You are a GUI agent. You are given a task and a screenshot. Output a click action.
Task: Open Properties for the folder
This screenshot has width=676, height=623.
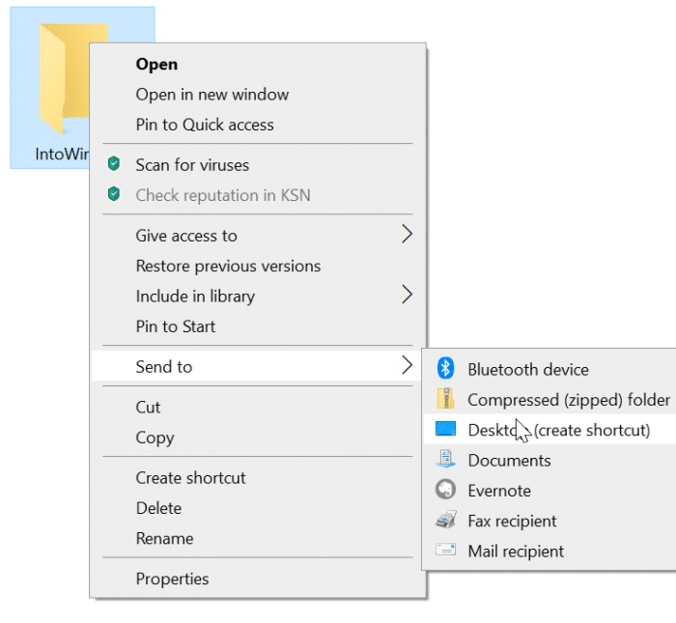pos(258,579)
